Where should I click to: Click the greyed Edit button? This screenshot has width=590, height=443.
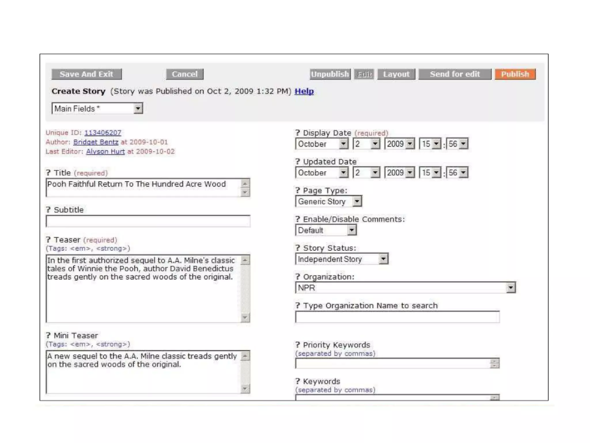(x=364, y=74)
